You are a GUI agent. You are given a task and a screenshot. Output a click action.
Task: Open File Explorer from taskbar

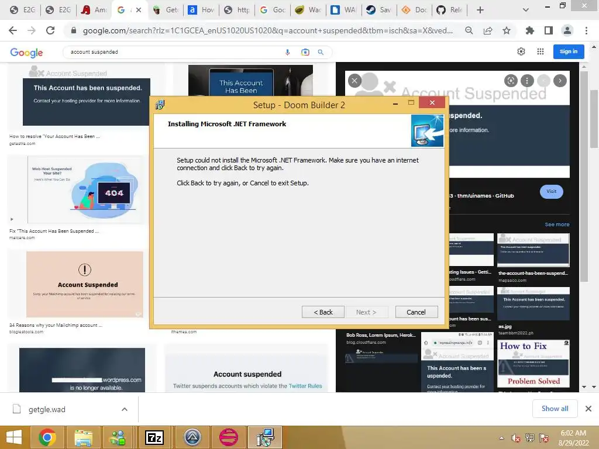tap(83, 437)
